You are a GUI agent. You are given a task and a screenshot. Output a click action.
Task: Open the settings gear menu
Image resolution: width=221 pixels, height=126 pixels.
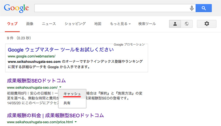click(x=206, y=24)
